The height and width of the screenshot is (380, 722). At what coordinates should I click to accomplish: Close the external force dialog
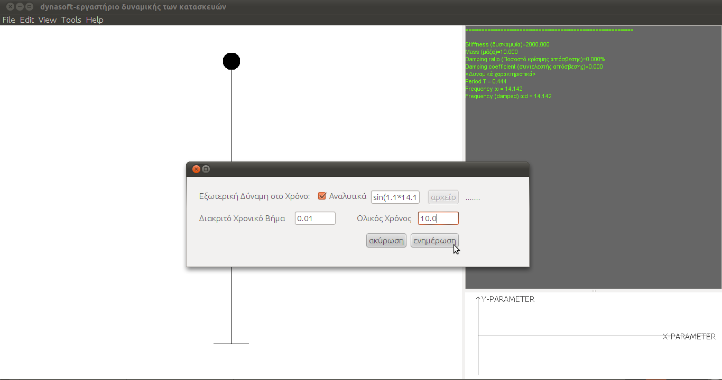coord(196,169)
